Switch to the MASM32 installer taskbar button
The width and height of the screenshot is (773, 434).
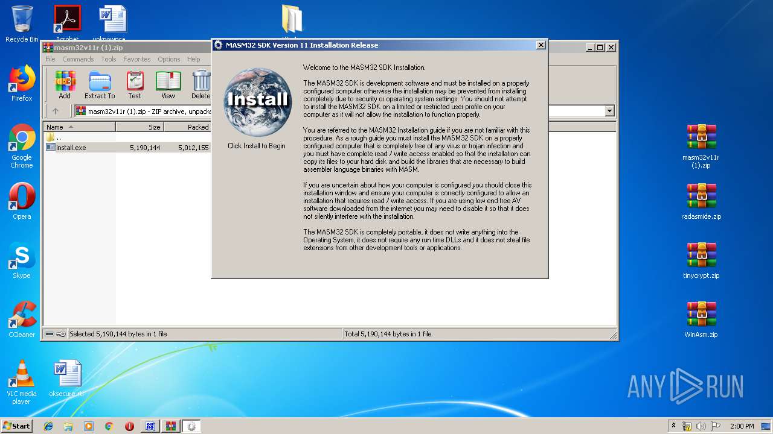[191, 426]
